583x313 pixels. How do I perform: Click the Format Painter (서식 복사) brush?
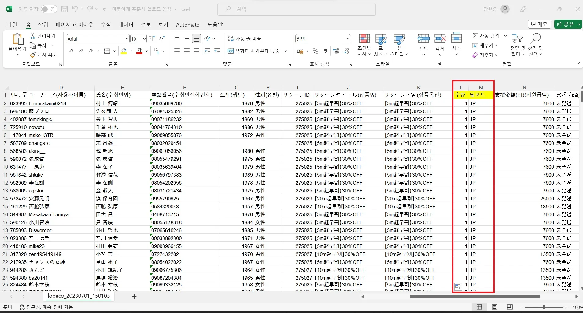(33, 55)
